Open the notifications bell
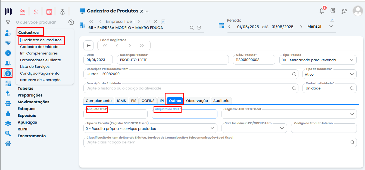The image size is (365, 170). (x=322, y=11)
